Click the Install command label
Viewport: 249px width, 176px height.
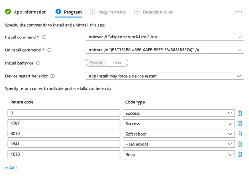(20, 37)
